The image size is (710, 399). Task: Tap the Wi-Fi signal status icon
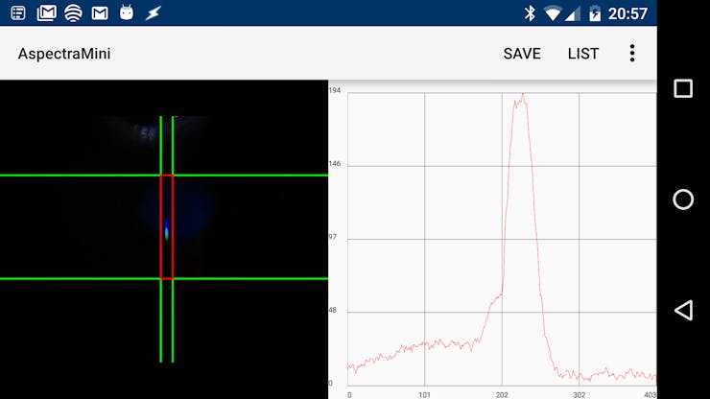pyautogui.click(x=552, y=13)
